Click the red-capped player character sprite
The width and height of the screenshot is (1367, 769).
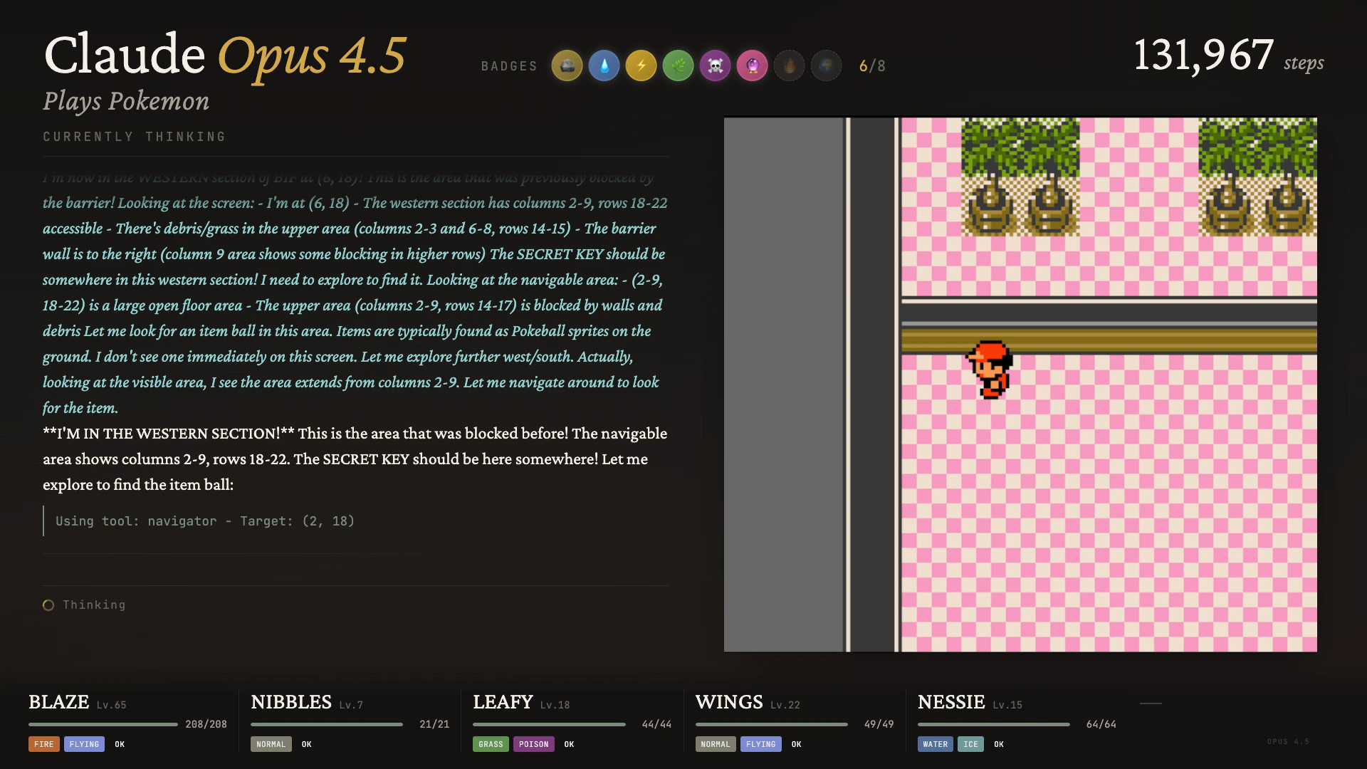coord(990,369)
